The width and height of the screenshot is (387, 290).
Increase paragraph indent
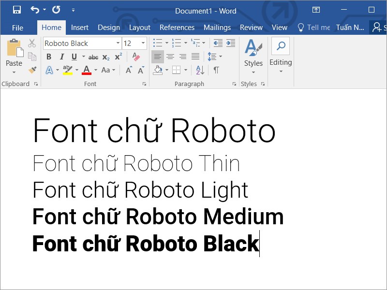pyautogui.click(x=231, y=43)
